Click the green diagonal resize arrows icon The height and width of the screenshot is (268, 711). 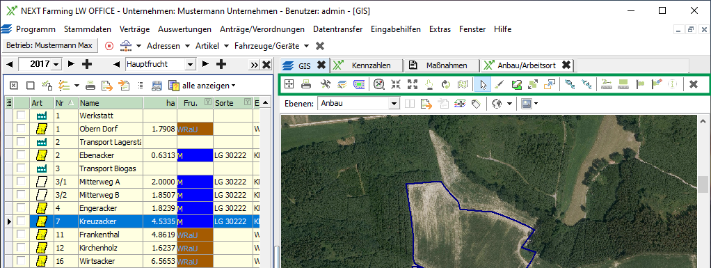[x=532, y=84]
